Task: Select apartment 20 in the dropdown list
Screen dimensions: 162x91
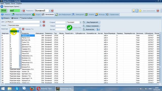Action: (x=14, y=67)
